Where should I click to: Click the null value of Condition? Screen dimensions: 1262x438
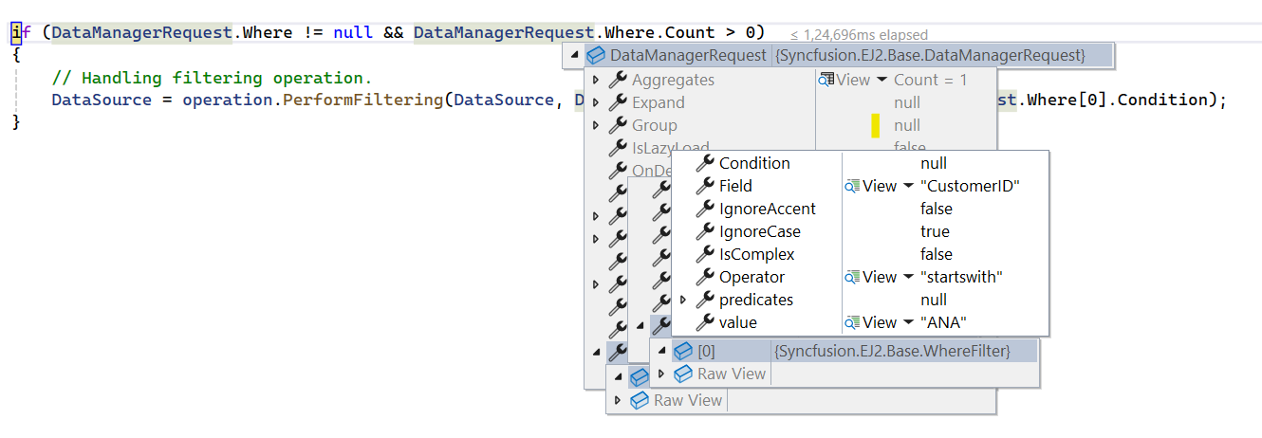point(934,163)
